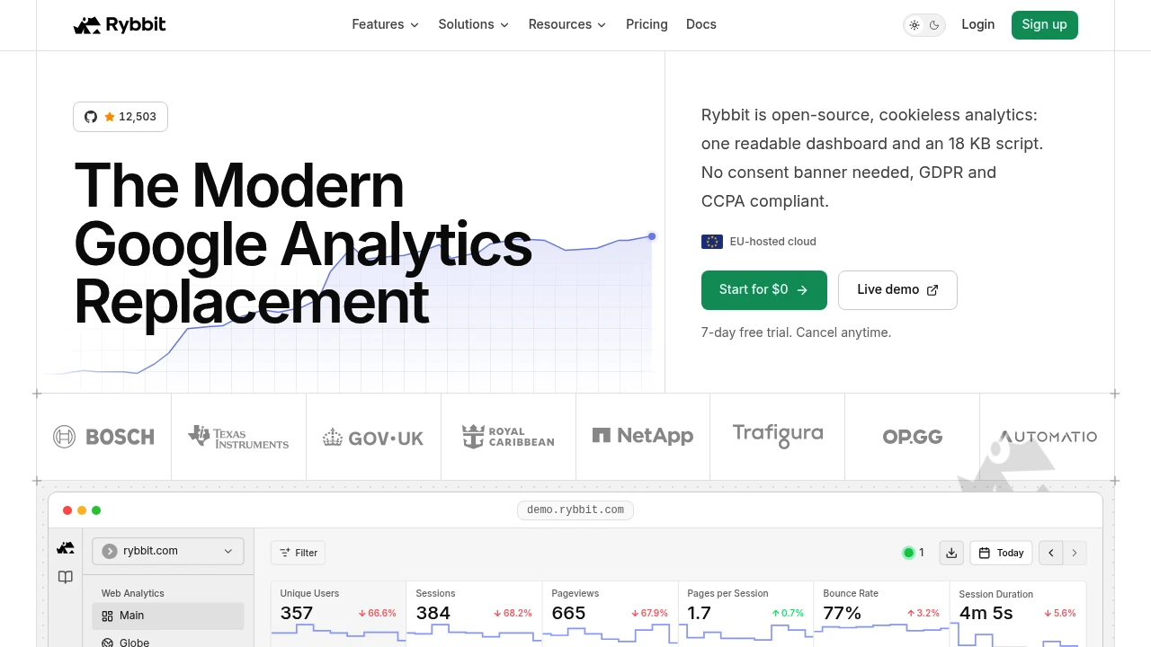1151x647 pixels.
Task: Click the Filter button in dashboard
Action: pyautogui.click(x=299, y=553)
